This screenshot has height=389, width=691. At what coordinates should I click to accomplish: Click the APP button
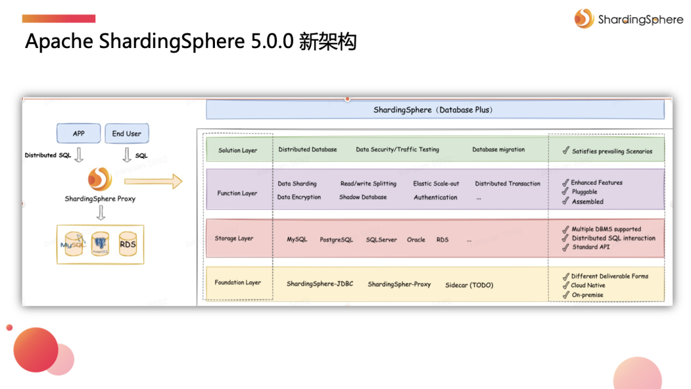79,133
